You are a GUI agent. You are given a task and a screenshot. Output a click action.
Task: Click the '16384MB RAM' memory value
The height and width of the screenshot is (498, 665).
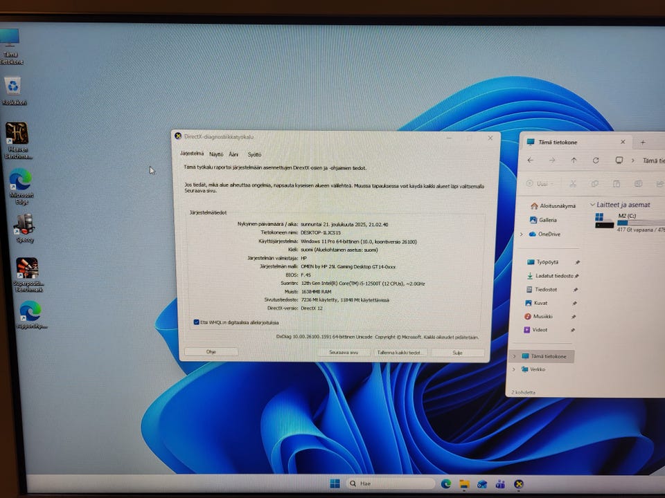click(316, 291)
